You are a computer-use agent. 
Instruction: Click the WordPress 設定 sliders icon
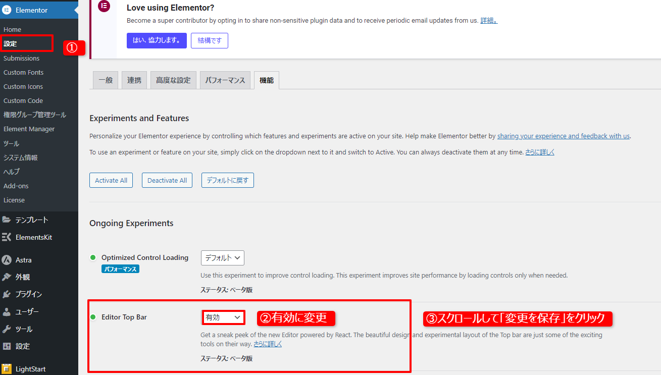pyautogui.click(x=7, y=346)
